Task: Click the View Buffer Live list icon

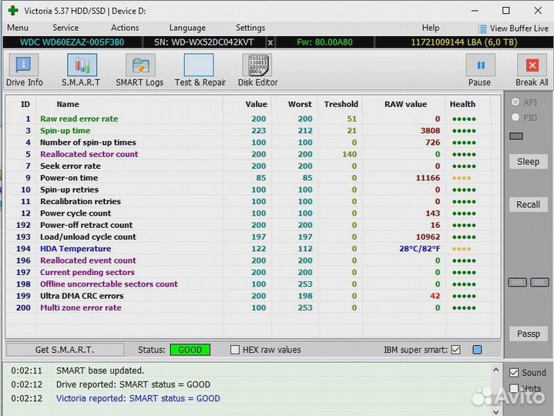Action: point(482,29)
